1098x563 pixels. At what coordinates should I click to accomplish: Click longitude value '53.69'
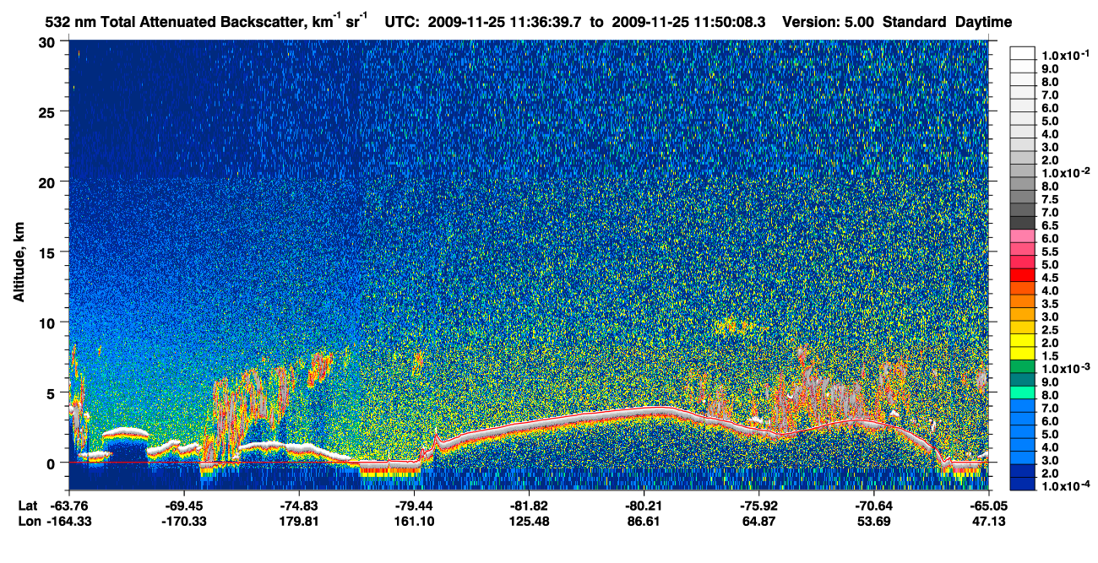(873, 521)
